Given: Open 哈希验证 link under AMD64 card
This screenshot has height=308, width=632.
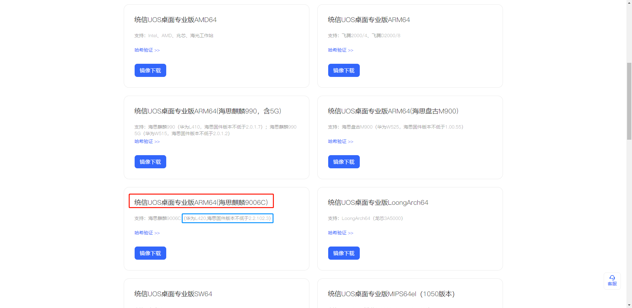Looking at the screenshot, I should pyautogui.click(x=147, y=50).
